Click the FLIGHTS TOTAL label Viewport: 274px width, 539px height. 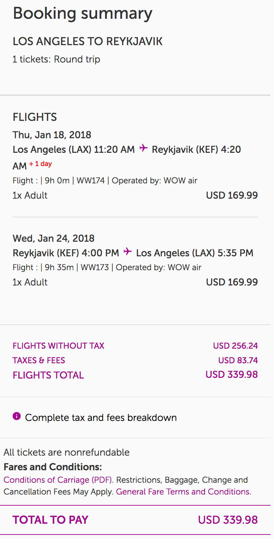[x=48, y=375]
